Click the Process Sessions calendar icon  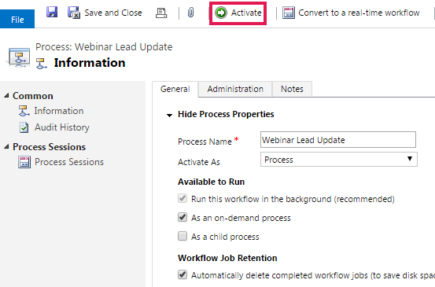(x=24, y=162)
